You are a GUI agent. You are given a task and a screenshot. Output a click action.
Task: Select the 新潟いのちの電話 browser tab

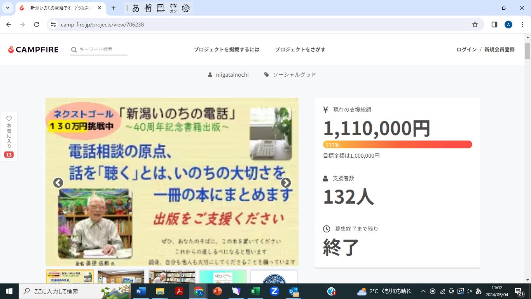click(x=60, y=8)
